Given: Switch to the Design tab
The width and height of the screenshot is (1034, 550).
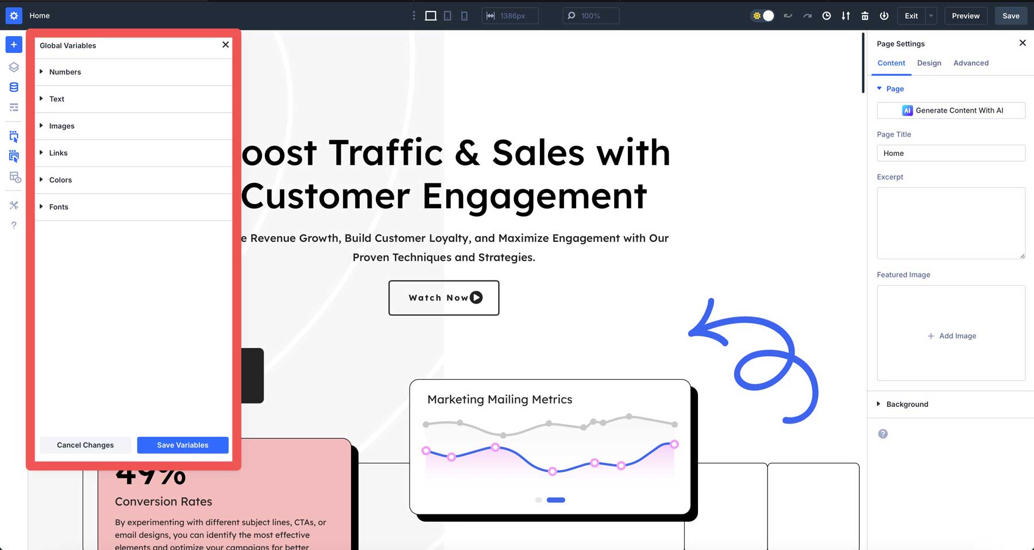Looking at the screenshot, I should pos(929,63).
